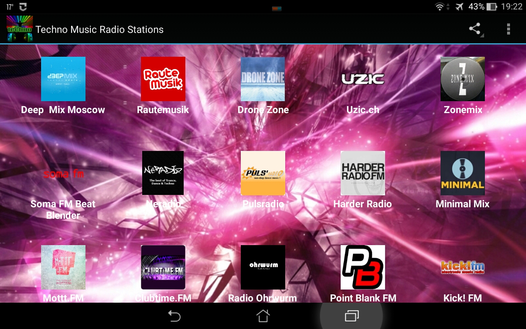
Task: Play the Point Blank FM station
Action: (362, 267)
